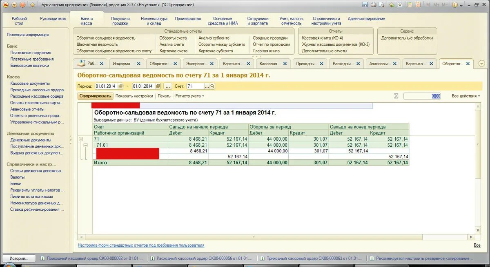Click the Счет account input field
The width and height of the screenshot is (490, 267).
pos(196,86)
